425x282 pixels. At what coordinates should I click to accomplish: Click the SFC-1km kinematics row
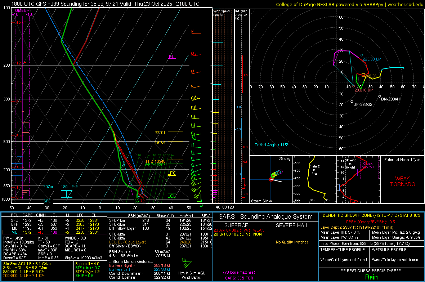161,220
